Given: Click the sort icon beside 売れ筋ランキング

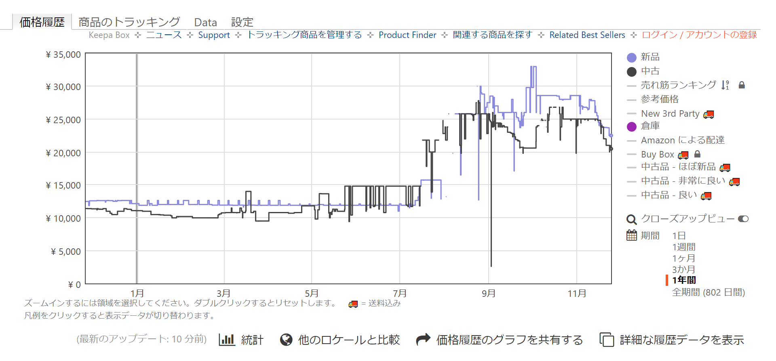Looking at the screenshot, I should (725, 85).
